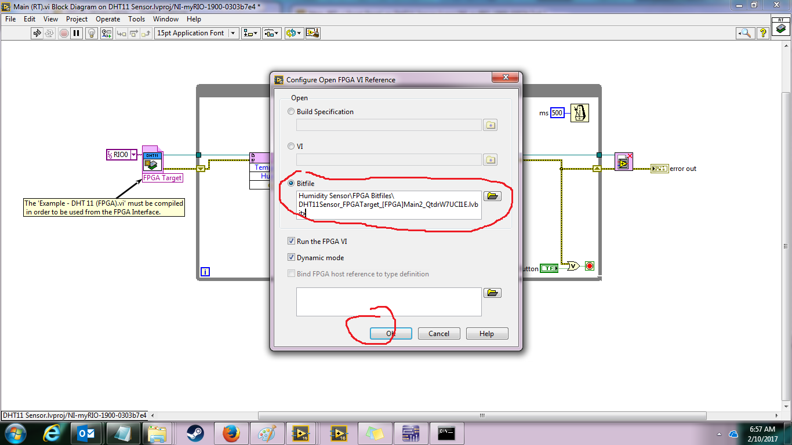792x445 pixels.
Task: Click the Help button in the dialog
Action: pos(487,333)
